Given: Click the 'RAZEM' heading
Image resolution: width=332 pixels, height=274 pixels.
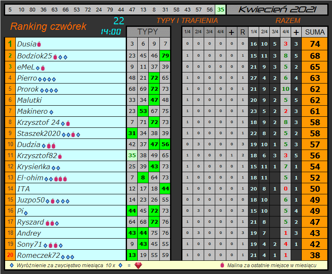Looking at the screenshot, I should 288,20.
